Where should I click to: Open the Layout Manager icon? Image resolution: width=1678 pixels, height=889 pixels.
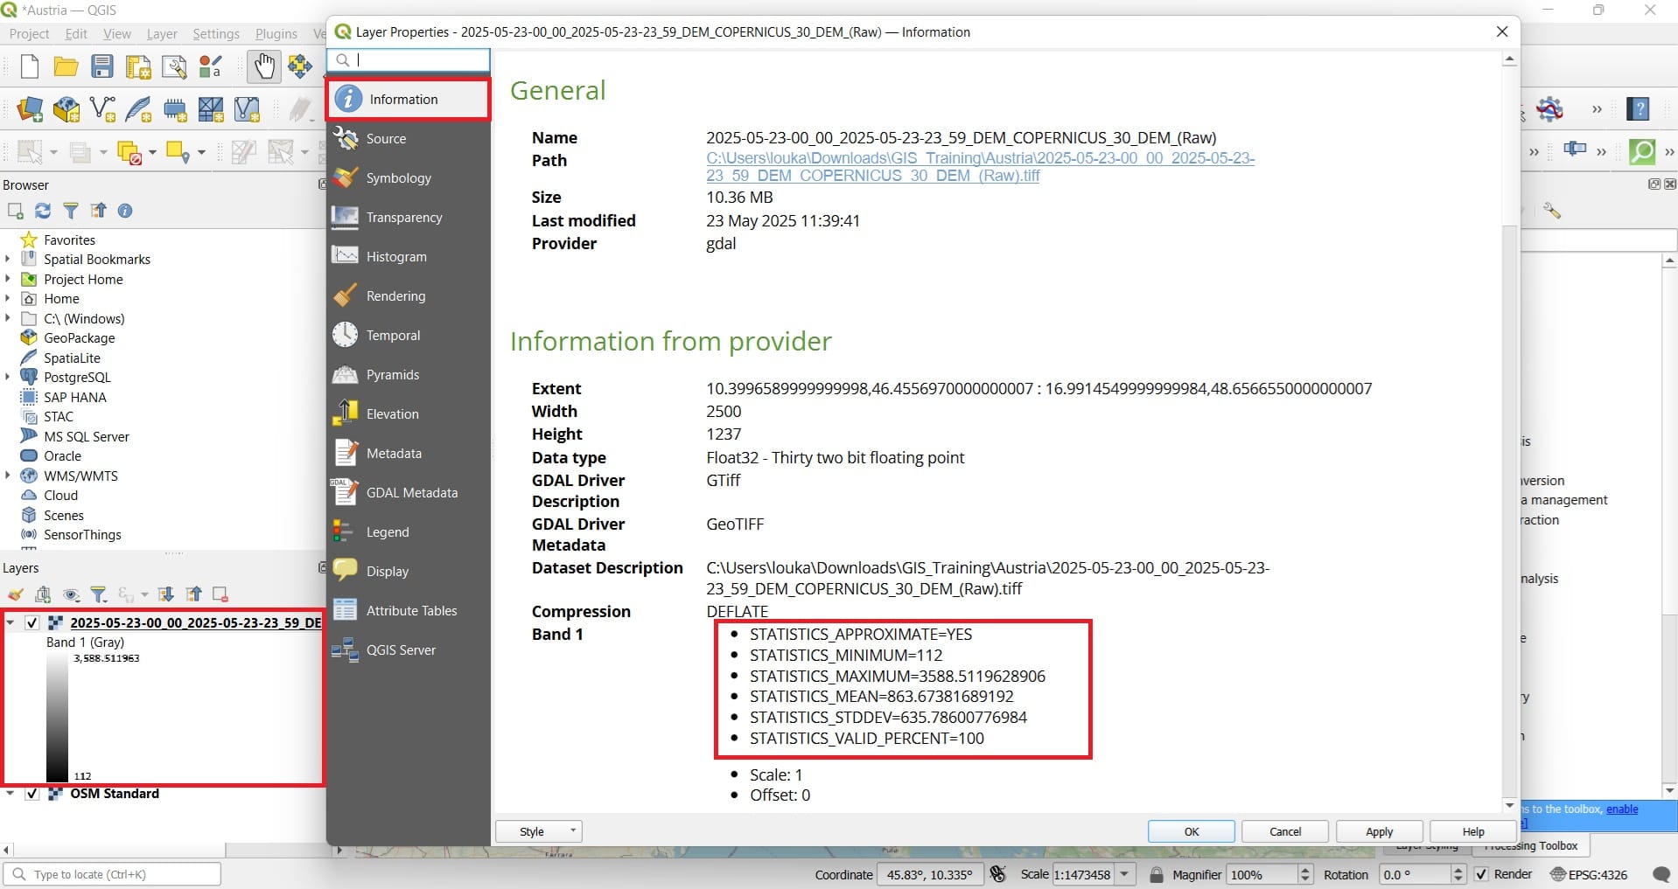coord(174,66)
